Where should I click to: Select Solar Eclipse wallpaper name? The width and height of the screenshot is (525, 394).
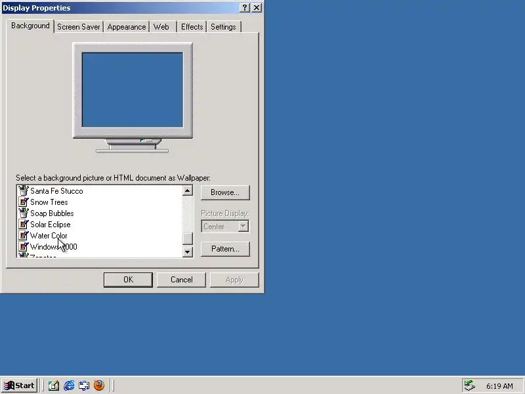pos(51,225)
